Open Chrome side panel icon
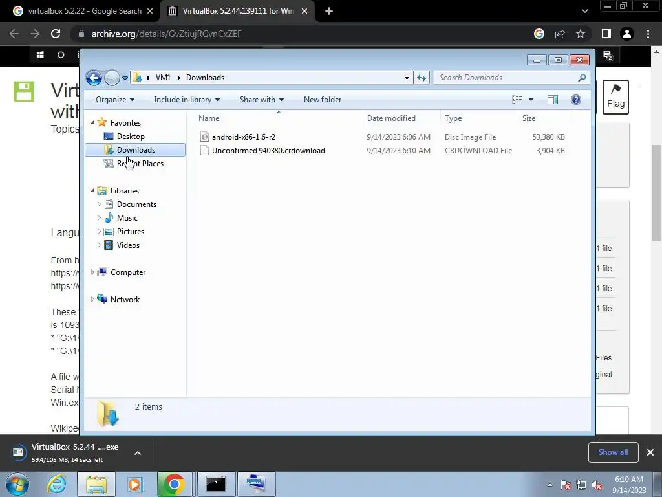 pyautogui.click(x=606, y=34)
